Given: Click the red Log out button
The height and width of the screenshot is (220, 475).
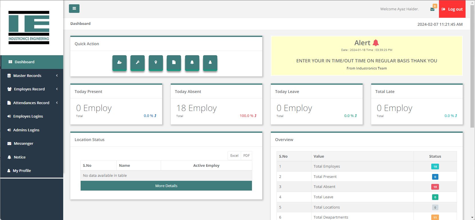Looking at the screenshot, I should coord(452,9).
